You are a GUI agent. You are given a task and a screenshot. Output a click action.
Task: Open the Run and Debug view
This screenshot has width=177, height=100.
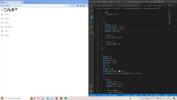click(91, 22)
